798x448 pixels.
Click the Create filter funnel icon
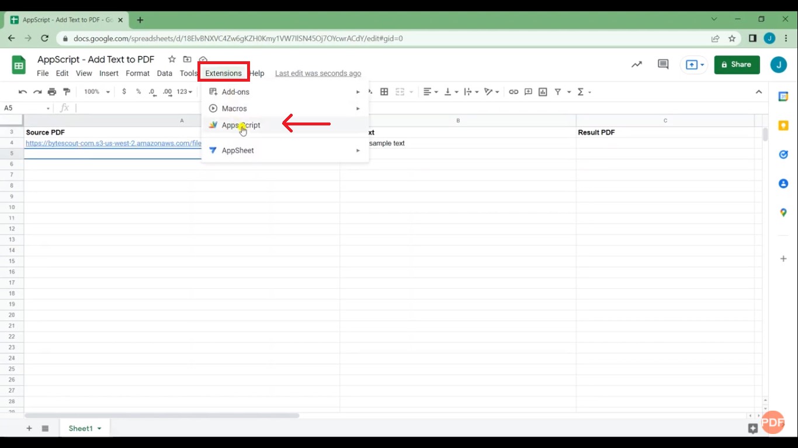[558, 92]
